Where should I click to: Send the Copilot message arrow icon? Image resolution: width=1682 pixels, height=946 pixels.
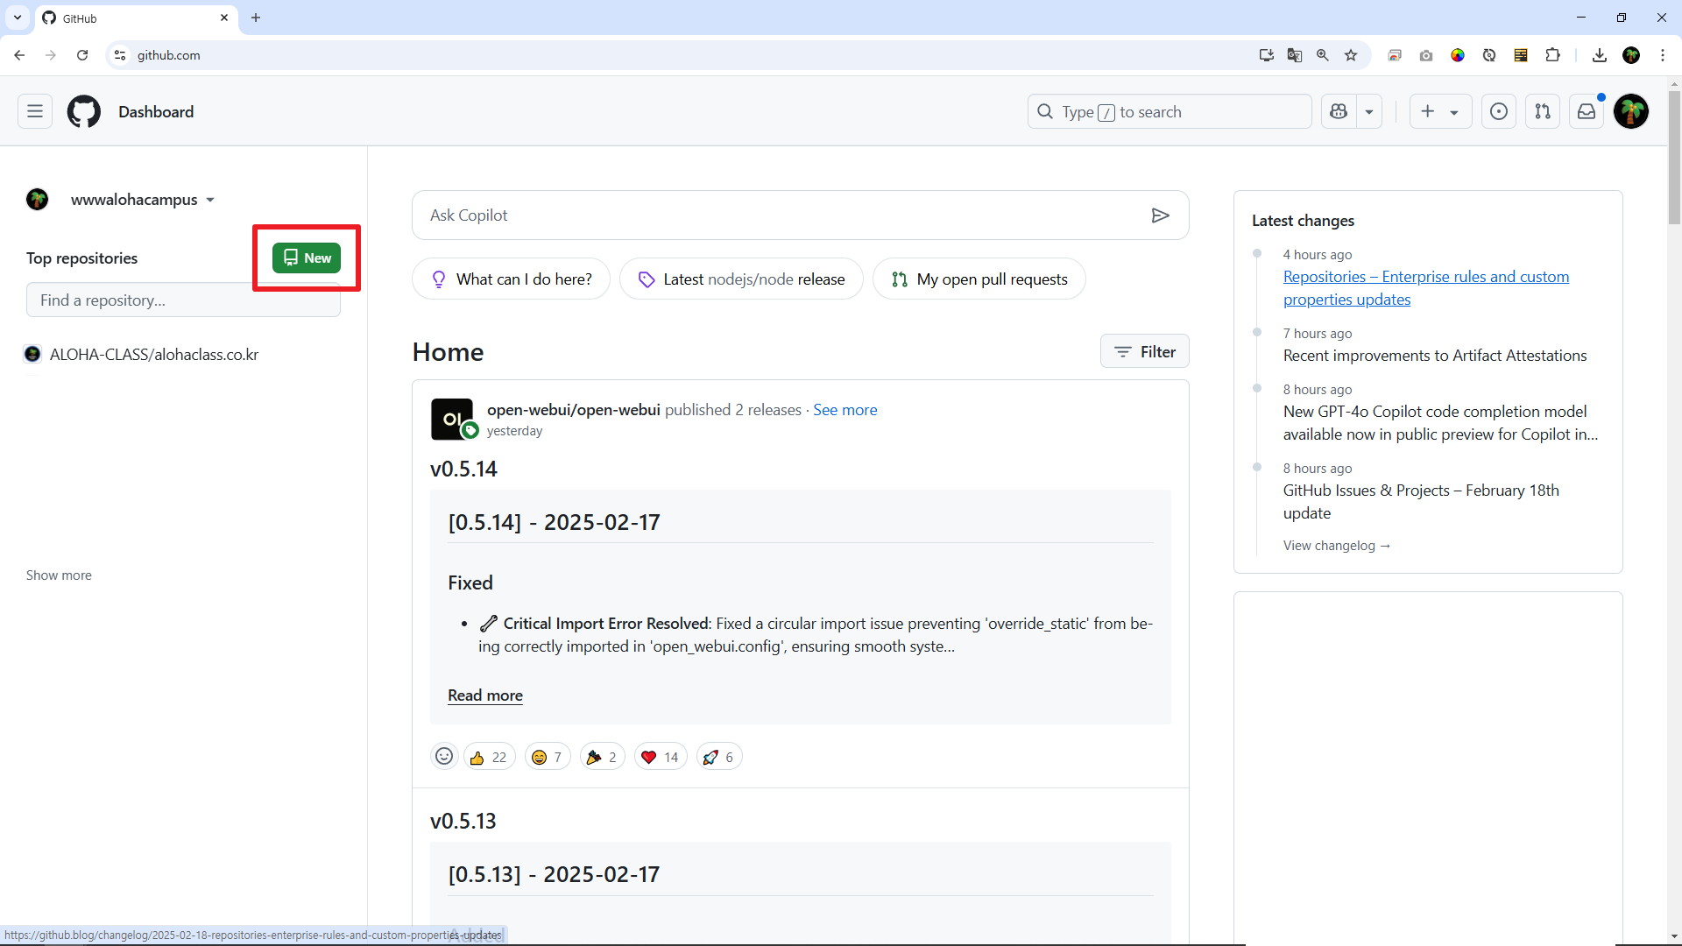pyautogui.click(x=1160, y=215)
